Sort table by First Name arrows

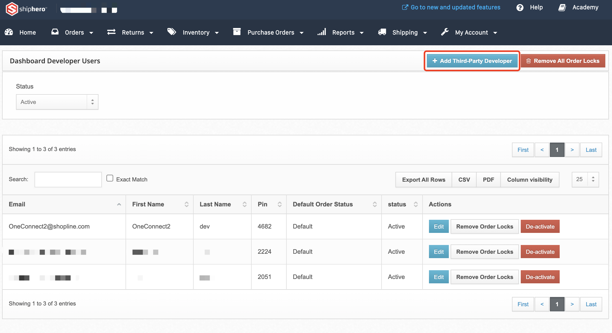click(186, 204)
